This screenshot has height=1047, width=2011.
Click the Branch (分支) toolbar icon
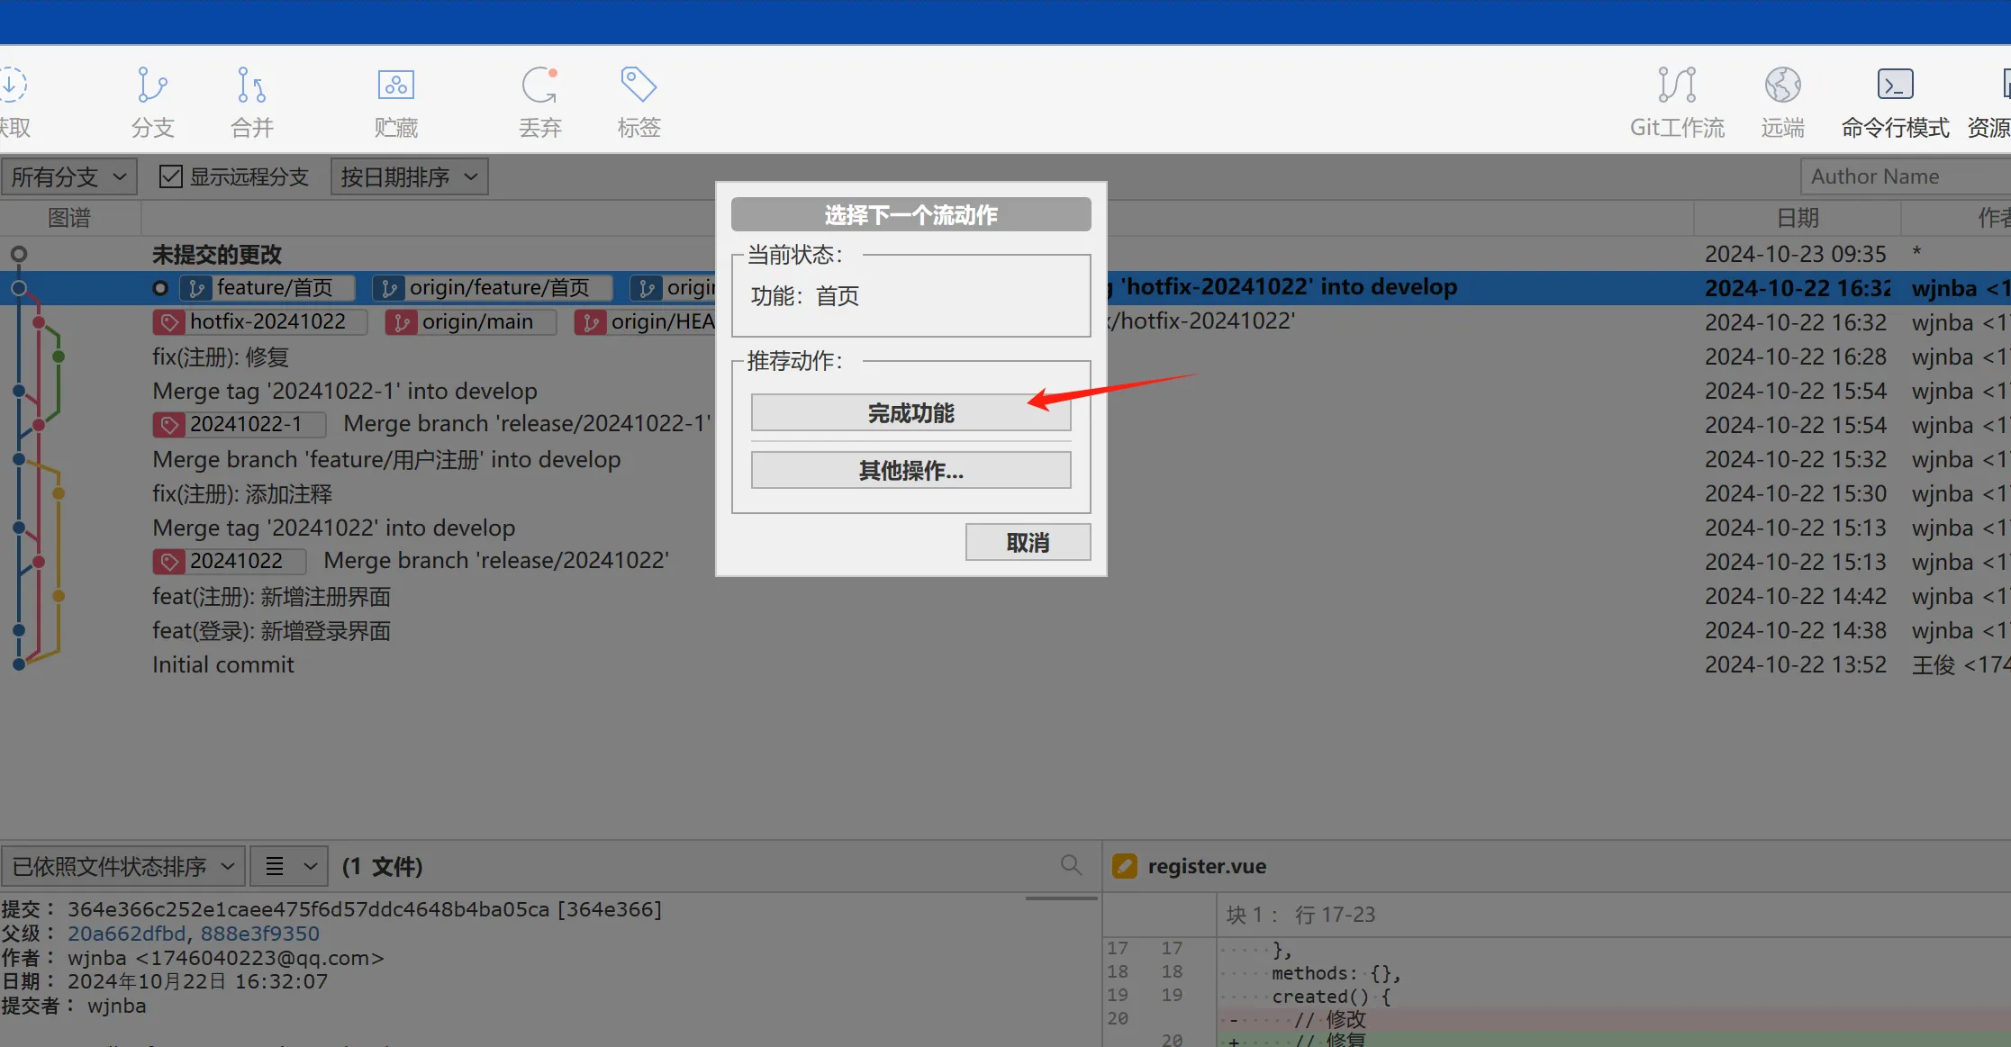coord(152,86)
